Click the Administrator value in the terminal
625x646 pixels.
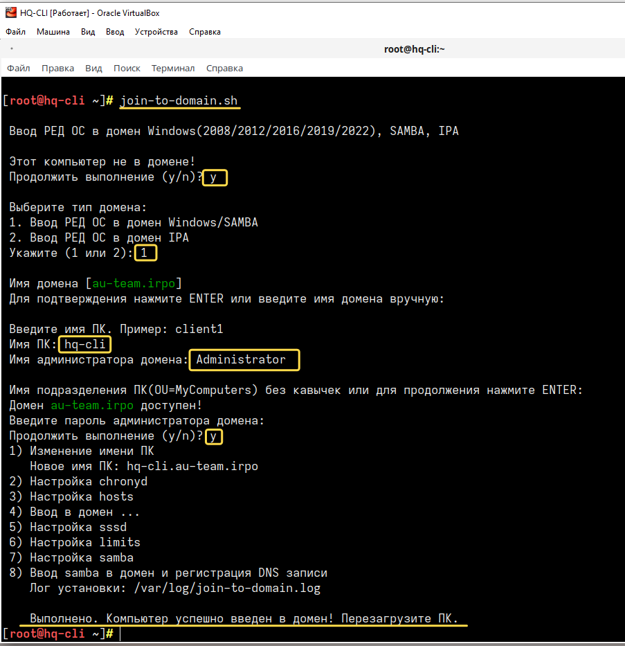click(x=241, y=359)
